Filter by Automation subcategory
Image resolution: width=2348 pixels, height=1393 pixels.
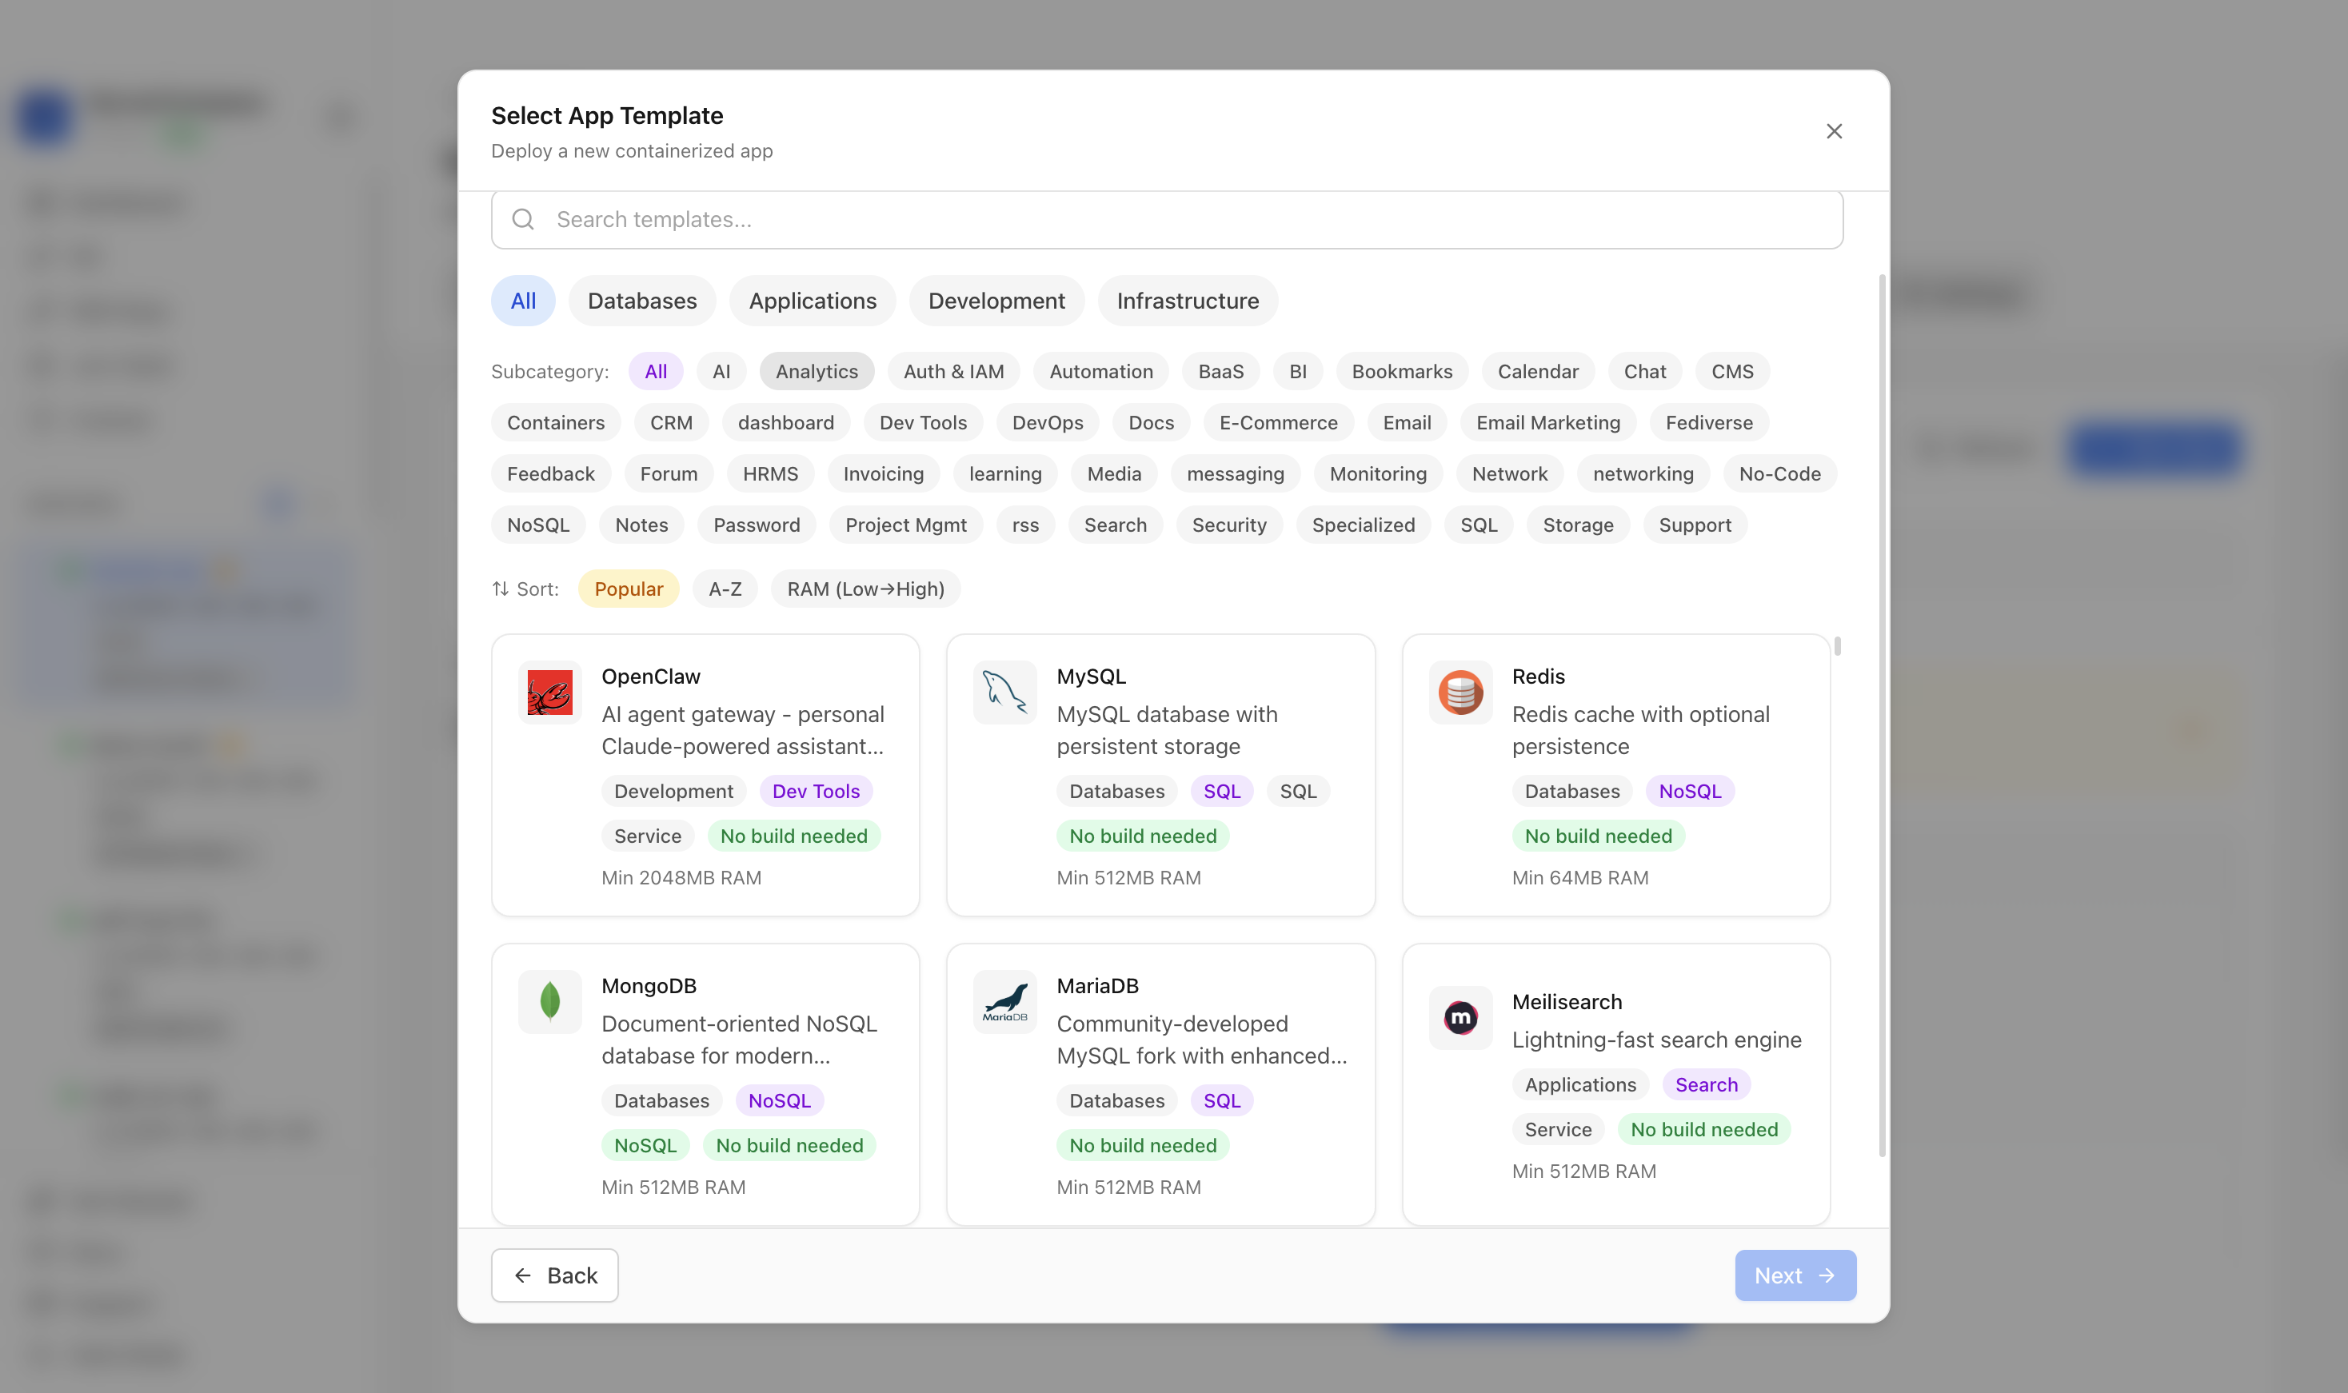tap(1100, 372)
